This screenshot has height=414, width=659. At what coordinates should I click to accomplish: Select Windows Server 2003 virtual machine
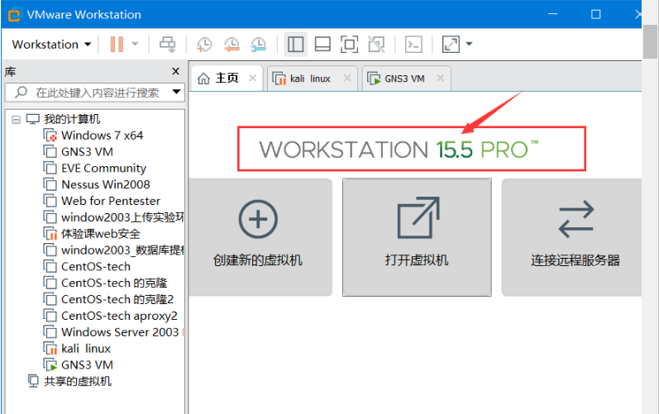point(120,331)
